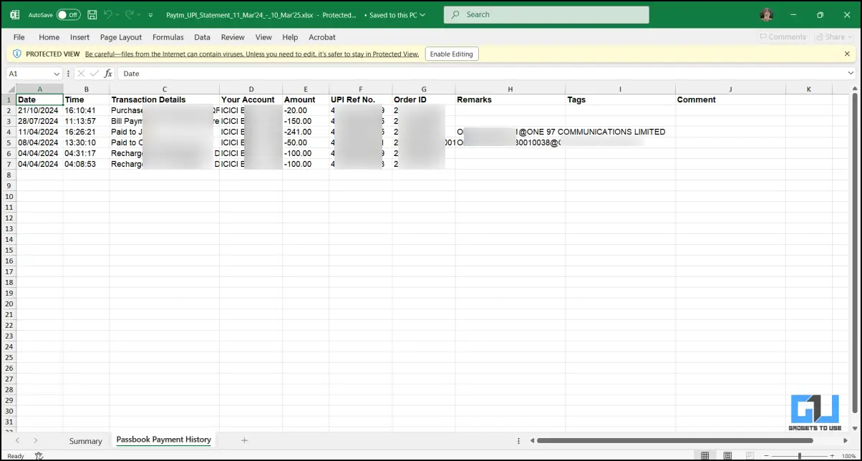Click the Excel app logo icon
Image resolution: width=862 pixels, height=461 pixels.
14,14
